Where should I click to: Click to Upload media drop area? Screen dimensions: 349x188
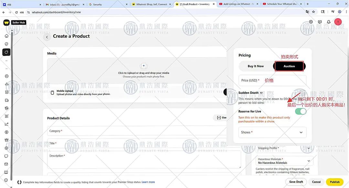(x=137, y=71)
